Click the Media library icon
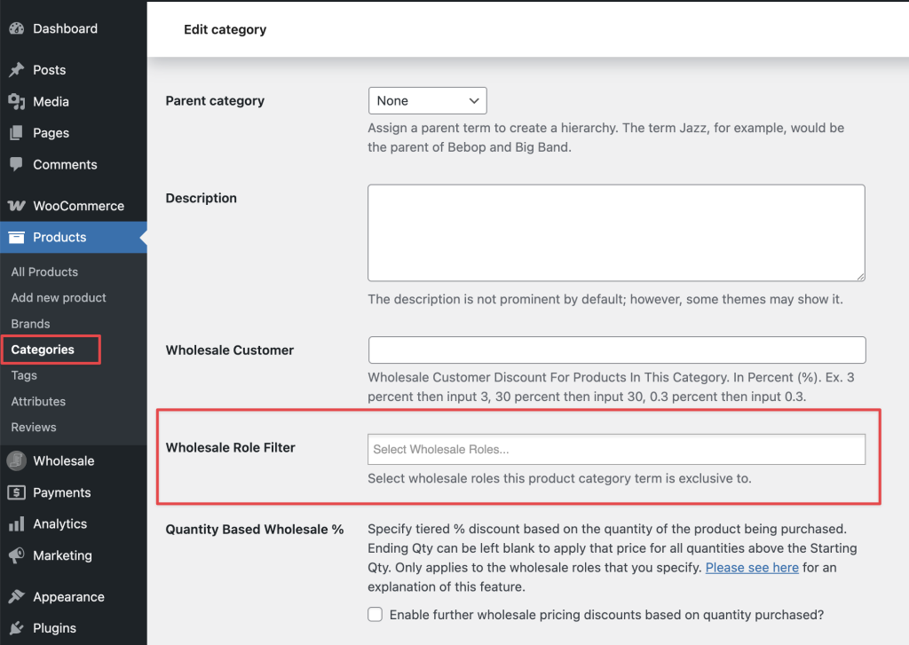 pos(17,101)
